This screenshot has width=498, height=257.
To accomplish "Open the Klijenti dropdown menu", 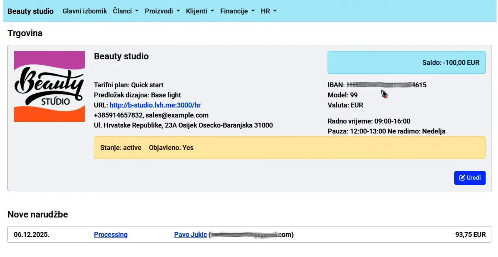I will (200, 11).
